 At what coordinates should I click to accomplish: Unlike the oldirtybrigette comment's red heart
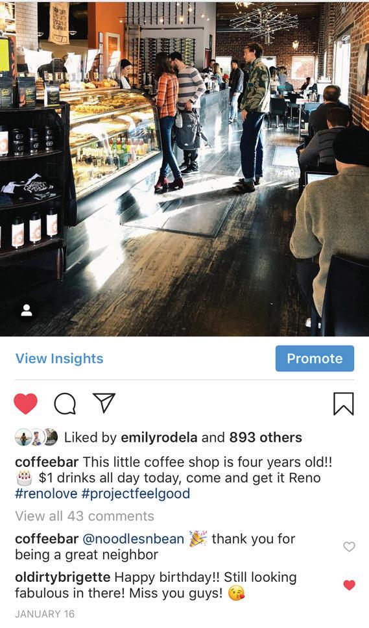click(x=349, y=585)
